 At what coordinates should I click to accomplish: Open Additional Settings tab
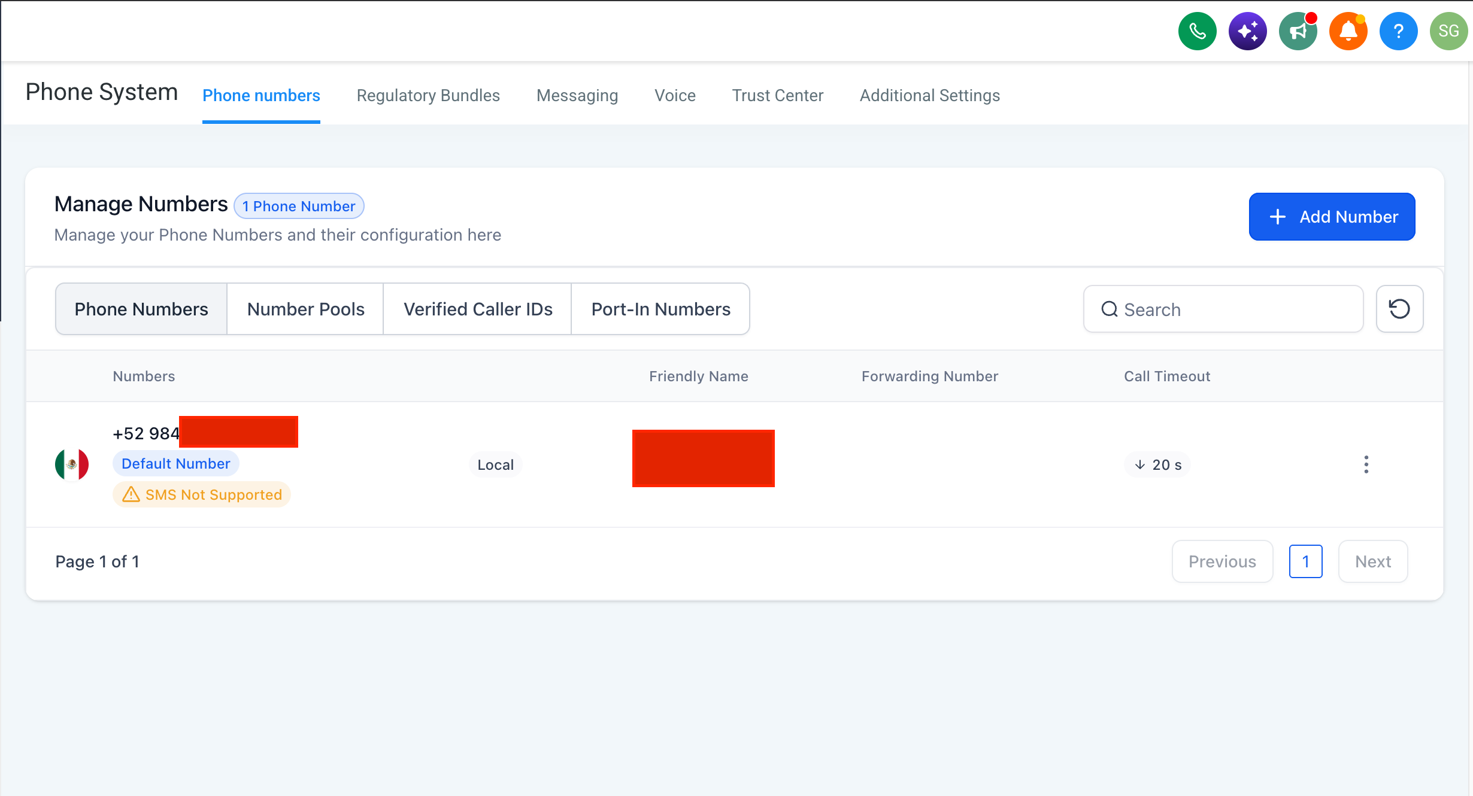coord(930,96)
